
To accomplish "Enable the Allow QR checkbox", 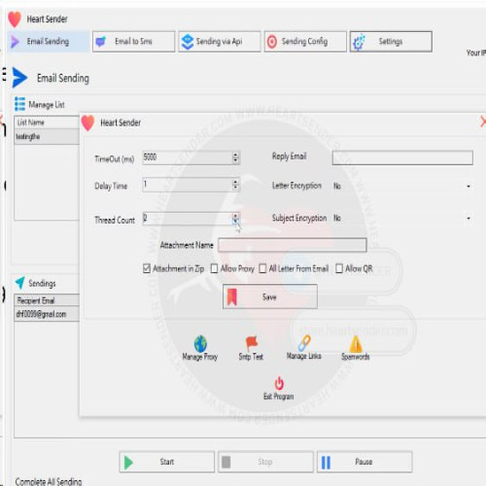I will 339,268.
